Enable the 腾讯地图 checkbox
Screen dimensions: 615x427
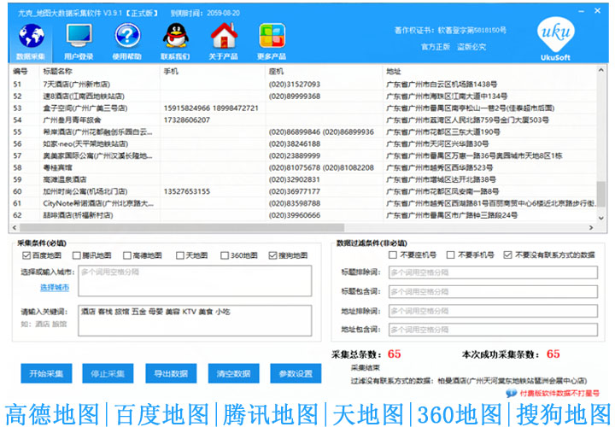(77, 255)
